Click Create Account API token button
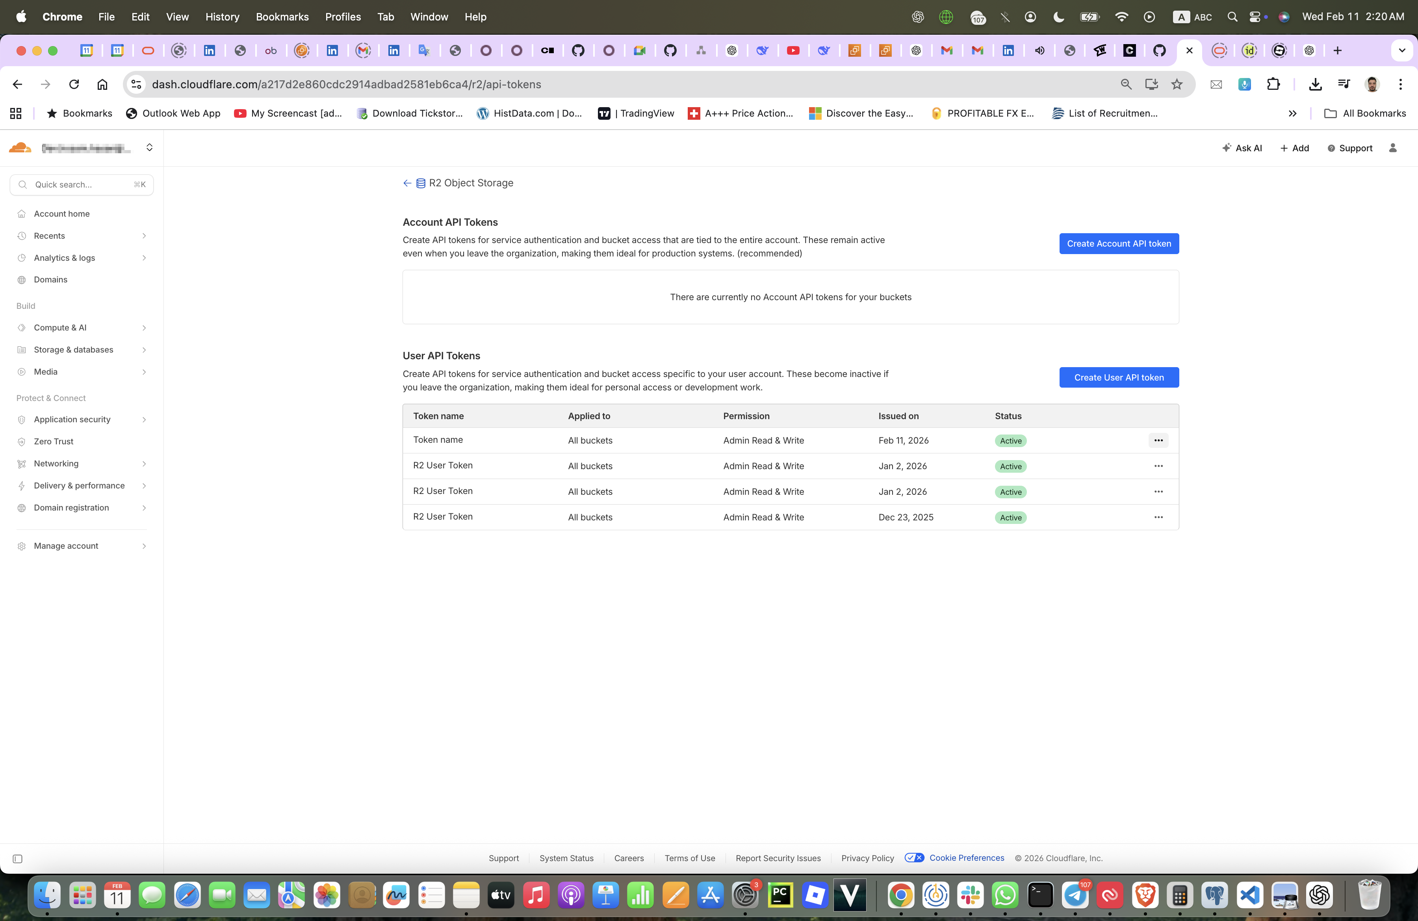 [1118, 244]
